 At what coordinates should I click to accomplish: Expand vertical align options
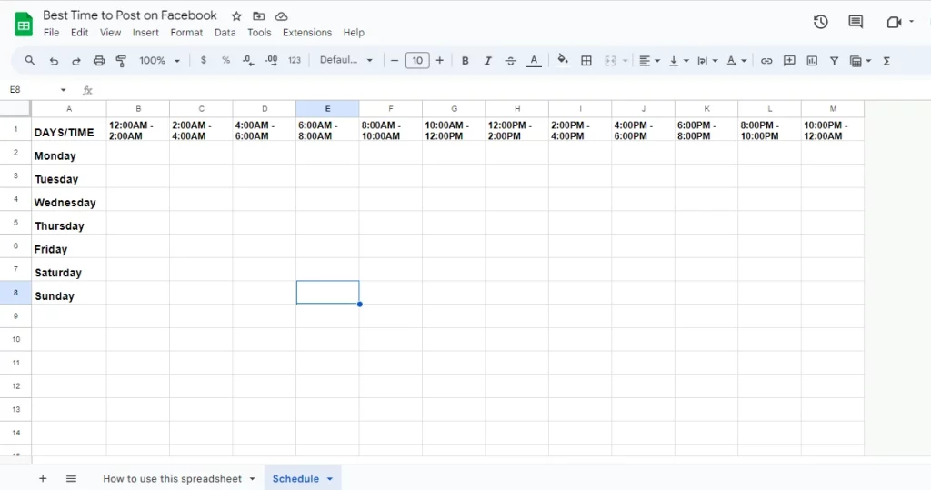coord(686,61)
